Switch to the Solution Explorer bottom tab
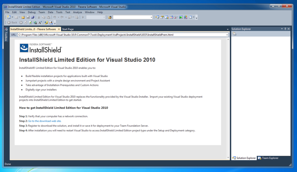 (244, 158)
